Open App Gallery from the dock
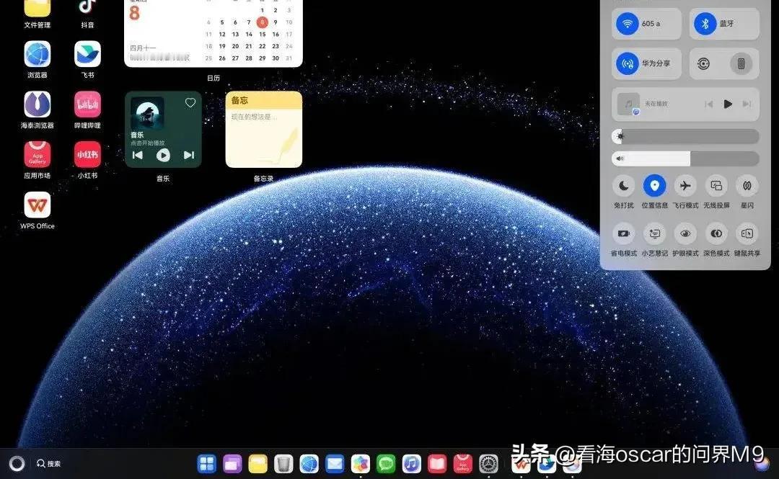This screenshot has width=779, height=479. tap(462, 464)
